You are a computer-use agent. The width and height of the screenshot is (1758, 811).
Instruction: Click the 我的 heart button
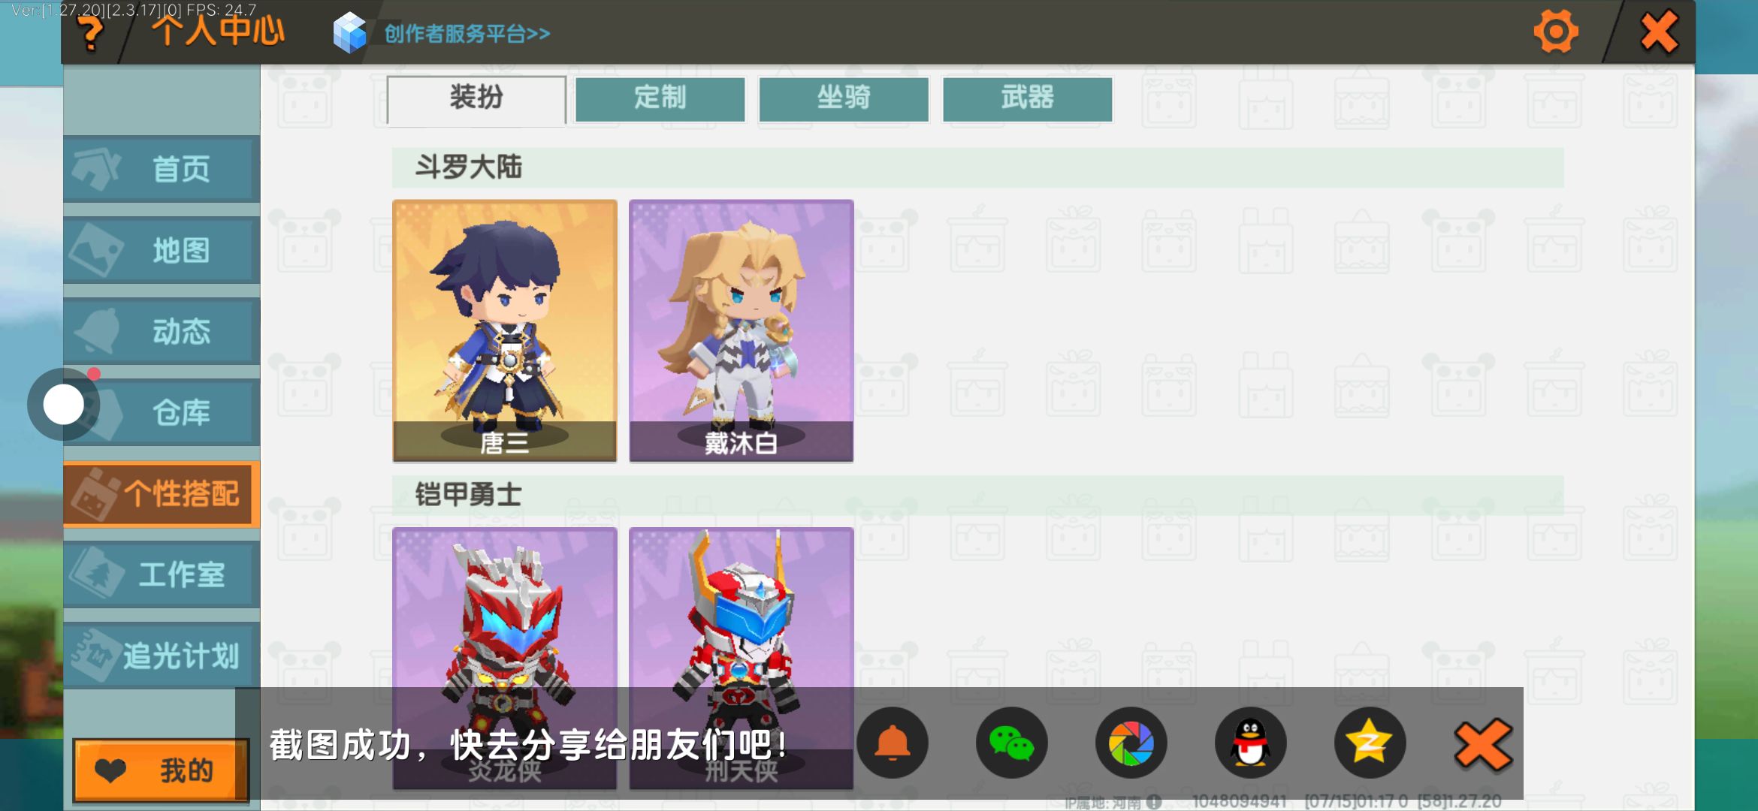pos(161,770)
